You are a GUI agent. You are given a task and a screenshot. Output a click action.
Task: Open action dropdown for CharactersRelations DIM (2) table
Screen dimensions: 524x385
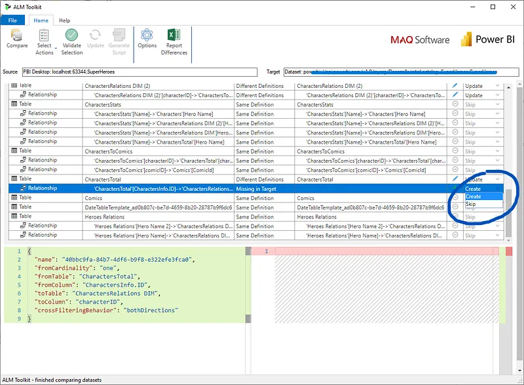tap(497, 86)
